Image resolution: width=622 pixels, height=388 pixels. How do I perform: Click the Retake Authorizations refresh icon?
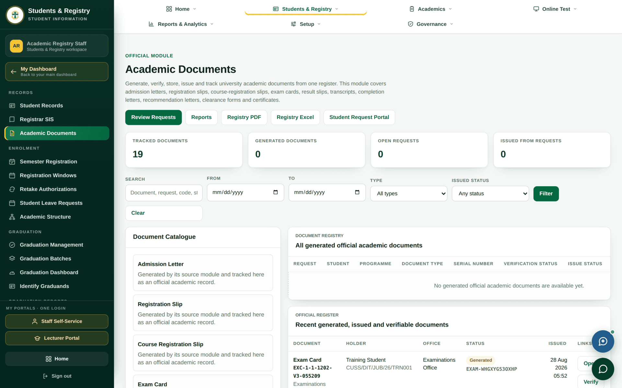(x=12, y=189)
